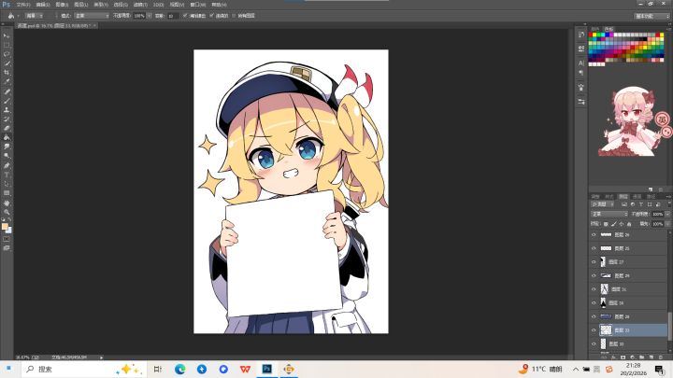The height and width of the screenshot is (378, 673).
Task: Switch to the 路径 tab
Action: [x=652, y=196]
